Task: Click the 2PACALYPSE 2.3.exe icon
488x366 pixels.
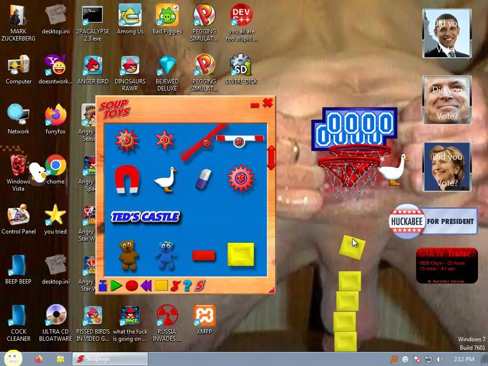Action: pos(93,23)
